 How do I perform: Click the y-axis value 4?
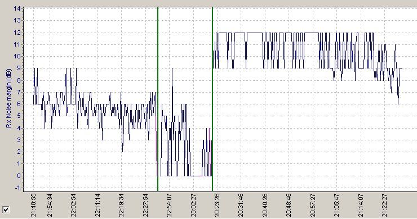coord(19,128)
